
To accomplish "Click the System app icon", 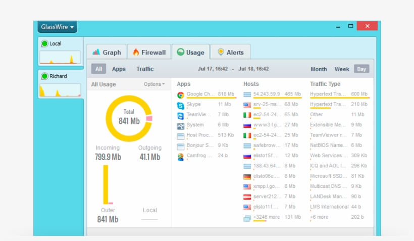I will 181,126.
